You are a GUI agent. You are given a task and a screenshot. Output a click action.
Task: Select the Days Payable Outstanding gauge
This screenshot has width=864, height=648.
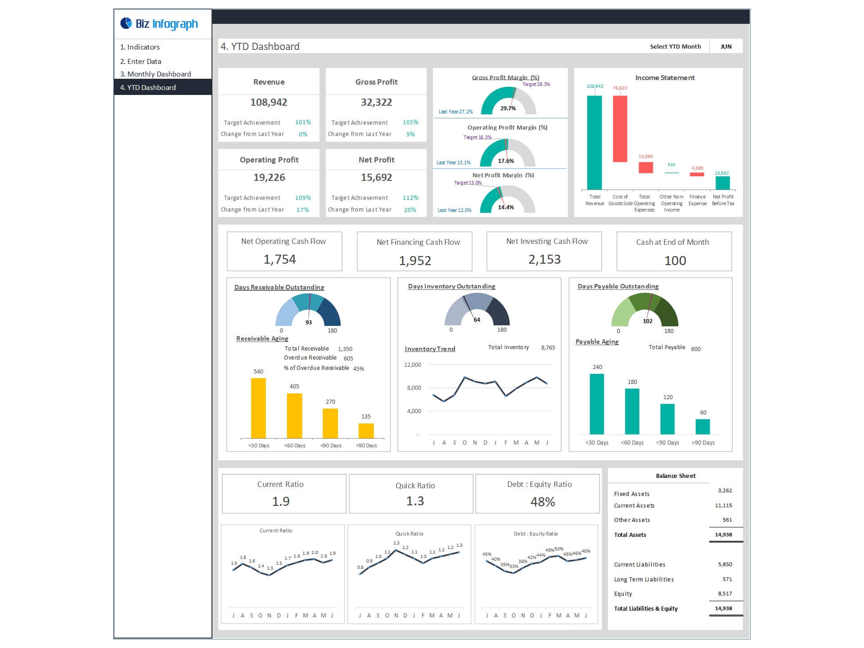tap(644, 310)
